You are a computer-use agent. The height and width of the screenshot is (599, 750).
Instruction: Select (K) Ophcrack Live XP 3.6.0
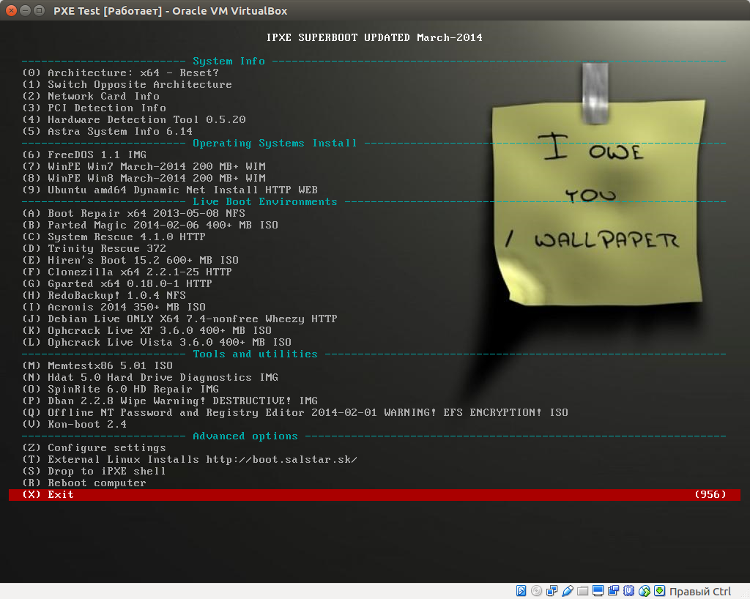point(146,330)
